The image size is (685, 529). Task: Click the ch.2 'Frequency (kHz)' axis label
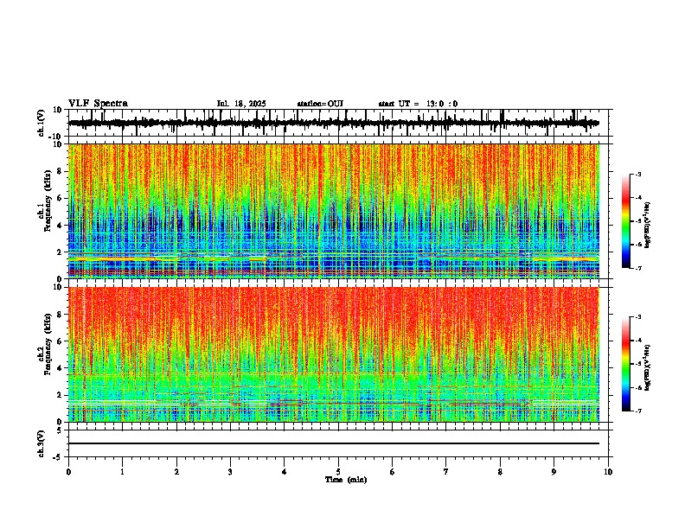coord(48,344)
